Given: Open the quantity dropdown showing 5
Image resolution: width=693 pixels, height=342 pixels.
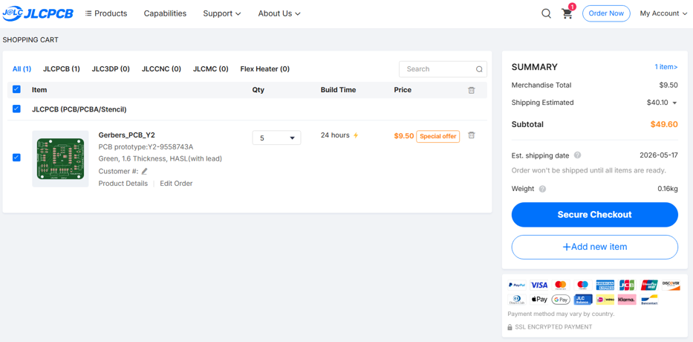Looking at the screenshot, I should pos(276,138).
